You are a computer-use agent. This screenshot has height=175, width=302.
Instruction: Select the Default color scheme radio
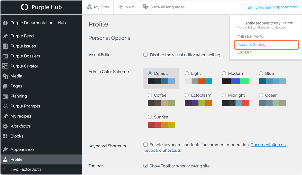(x=150, y=73)
